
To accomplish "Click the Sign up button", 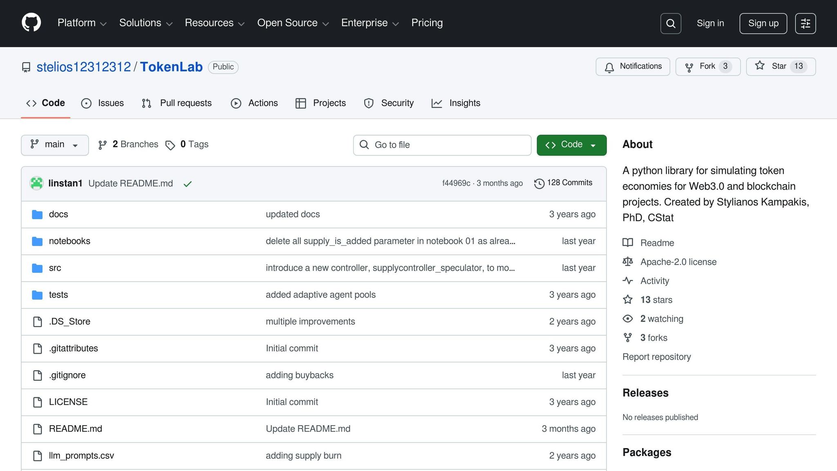I will coord(763,23).
